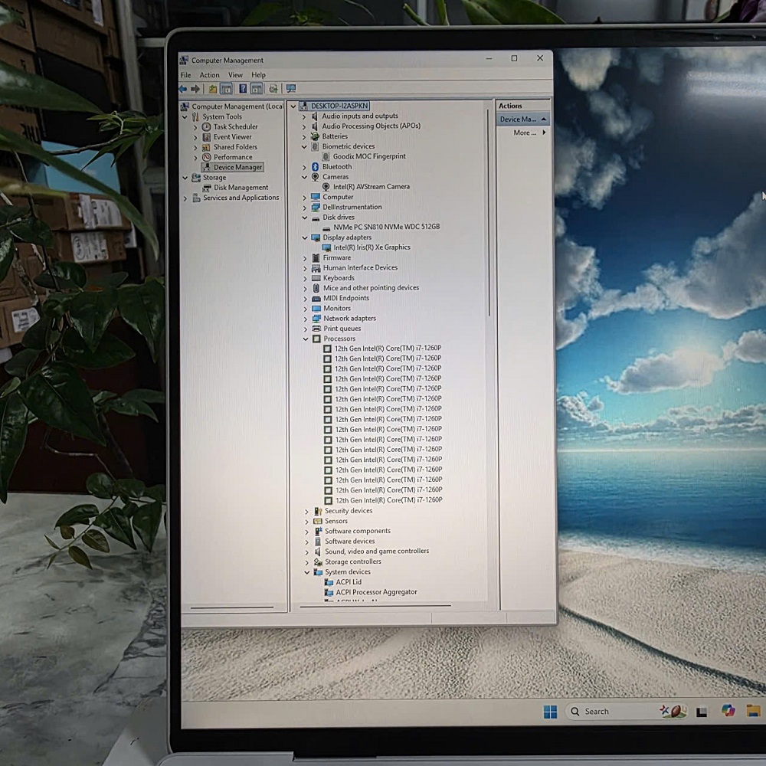Collapse the DESKTOP-I2ASPKN root node
766x766 pixels.
[293, 106]
